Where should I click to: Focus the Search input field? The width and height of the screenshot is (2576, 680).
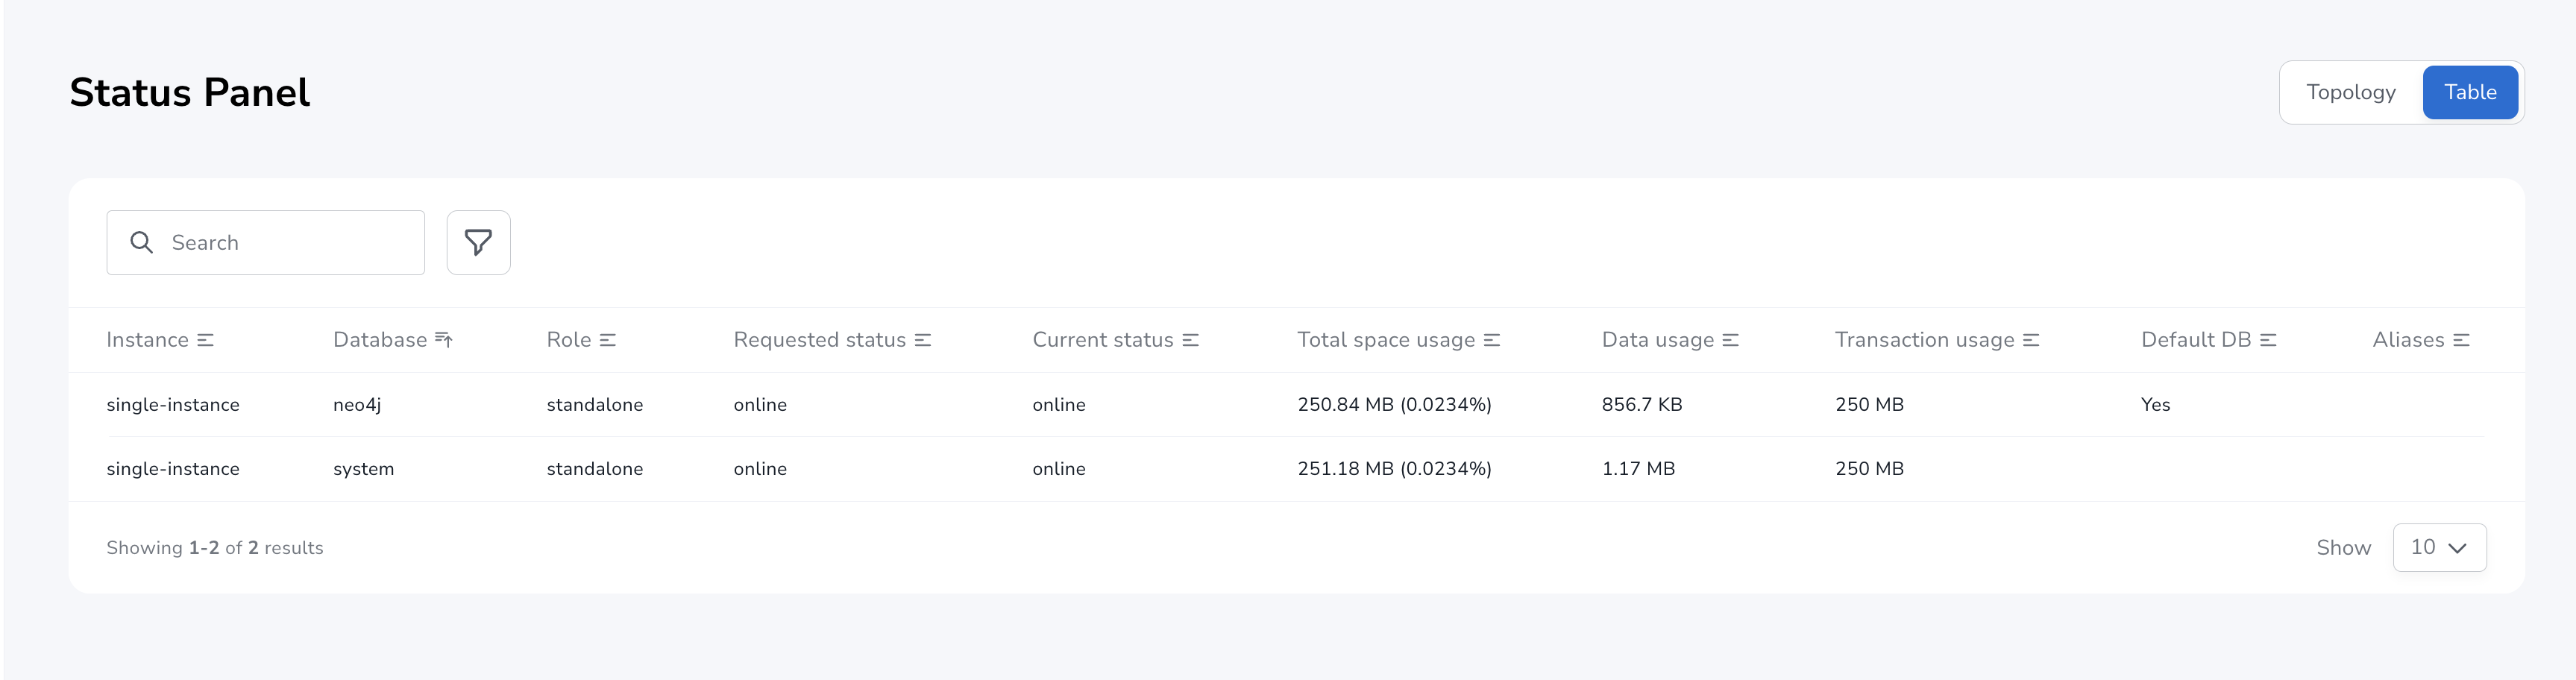266,242
